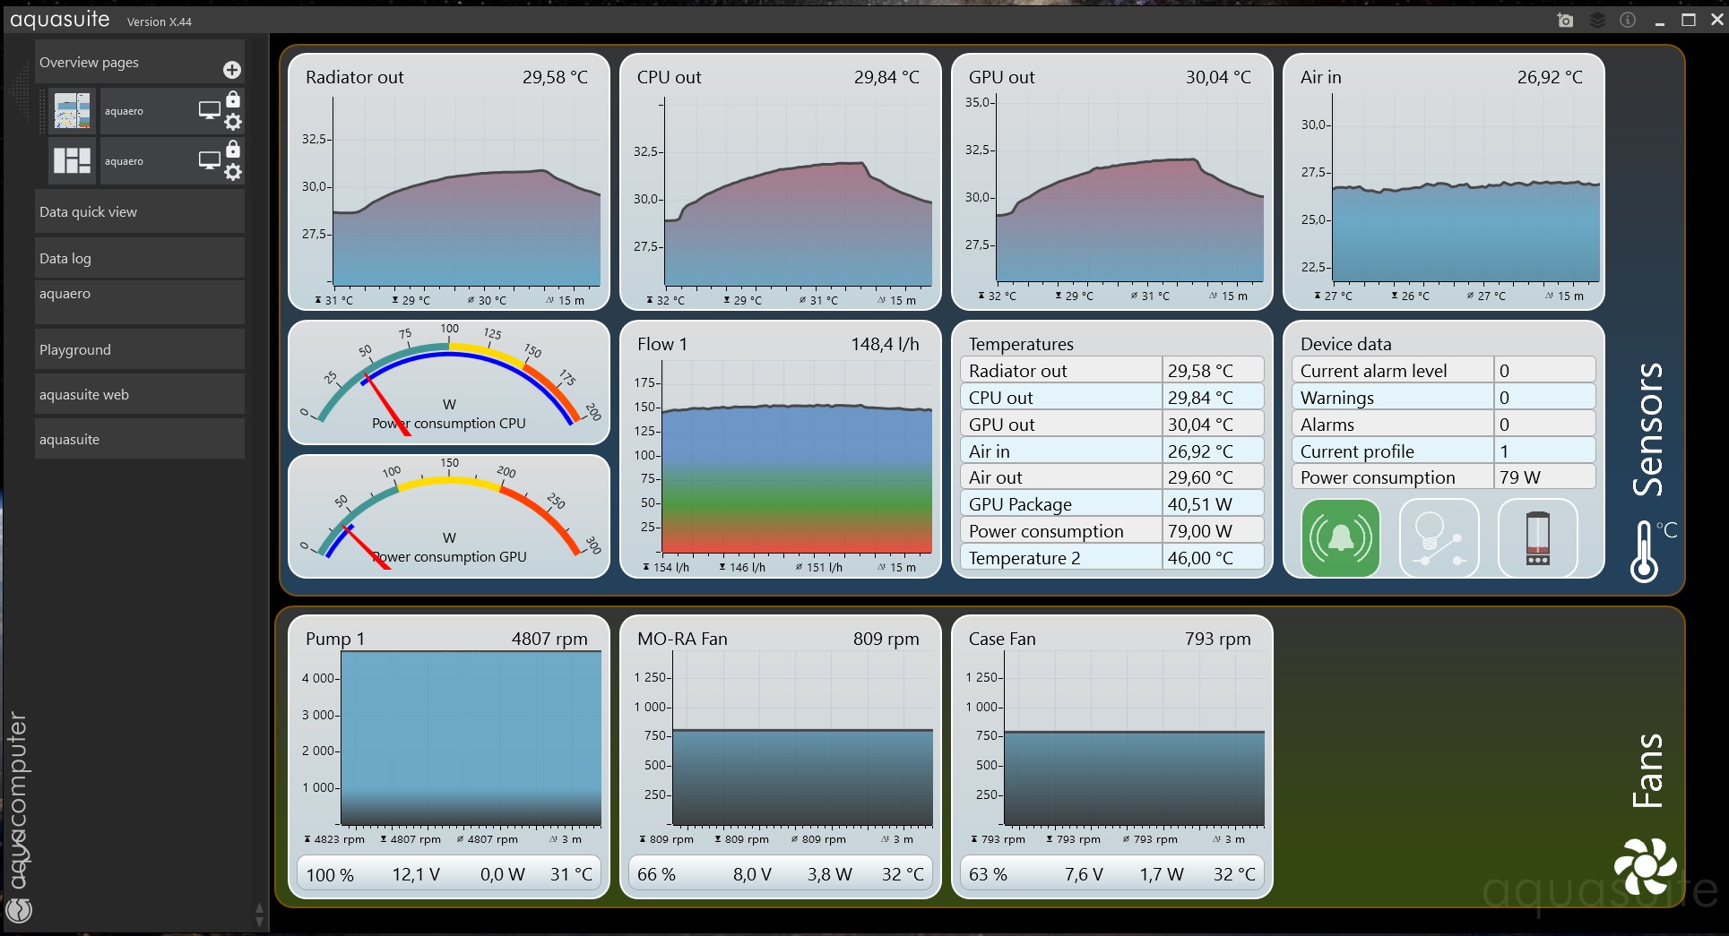Toggle lock on aquaero page with tiles thumbnail
Viewport: 1729px width, 936px height.
pyautogui.click(x=233, y=149)
